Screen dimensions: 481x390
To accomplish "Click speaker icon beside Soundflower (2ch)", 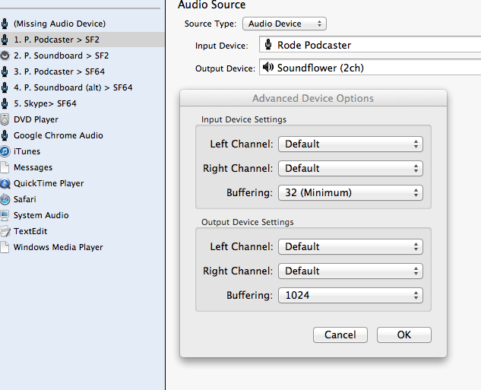I will tap(268, 67).
